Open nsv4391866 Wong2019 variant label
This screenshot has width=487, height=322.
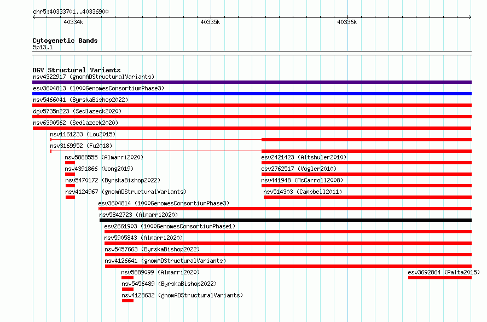tap(99, 169)
